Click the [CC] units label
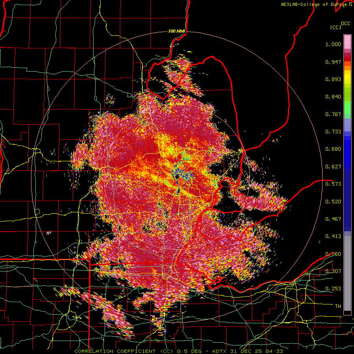354x354 pixels. [336, 27]
